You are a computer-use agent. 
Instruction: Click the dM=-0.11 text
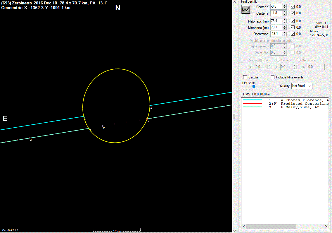[321, 27]
